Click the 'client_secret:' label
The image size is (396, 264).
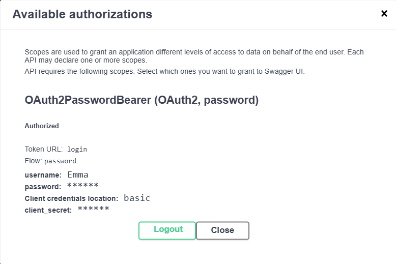coord(48,210)
